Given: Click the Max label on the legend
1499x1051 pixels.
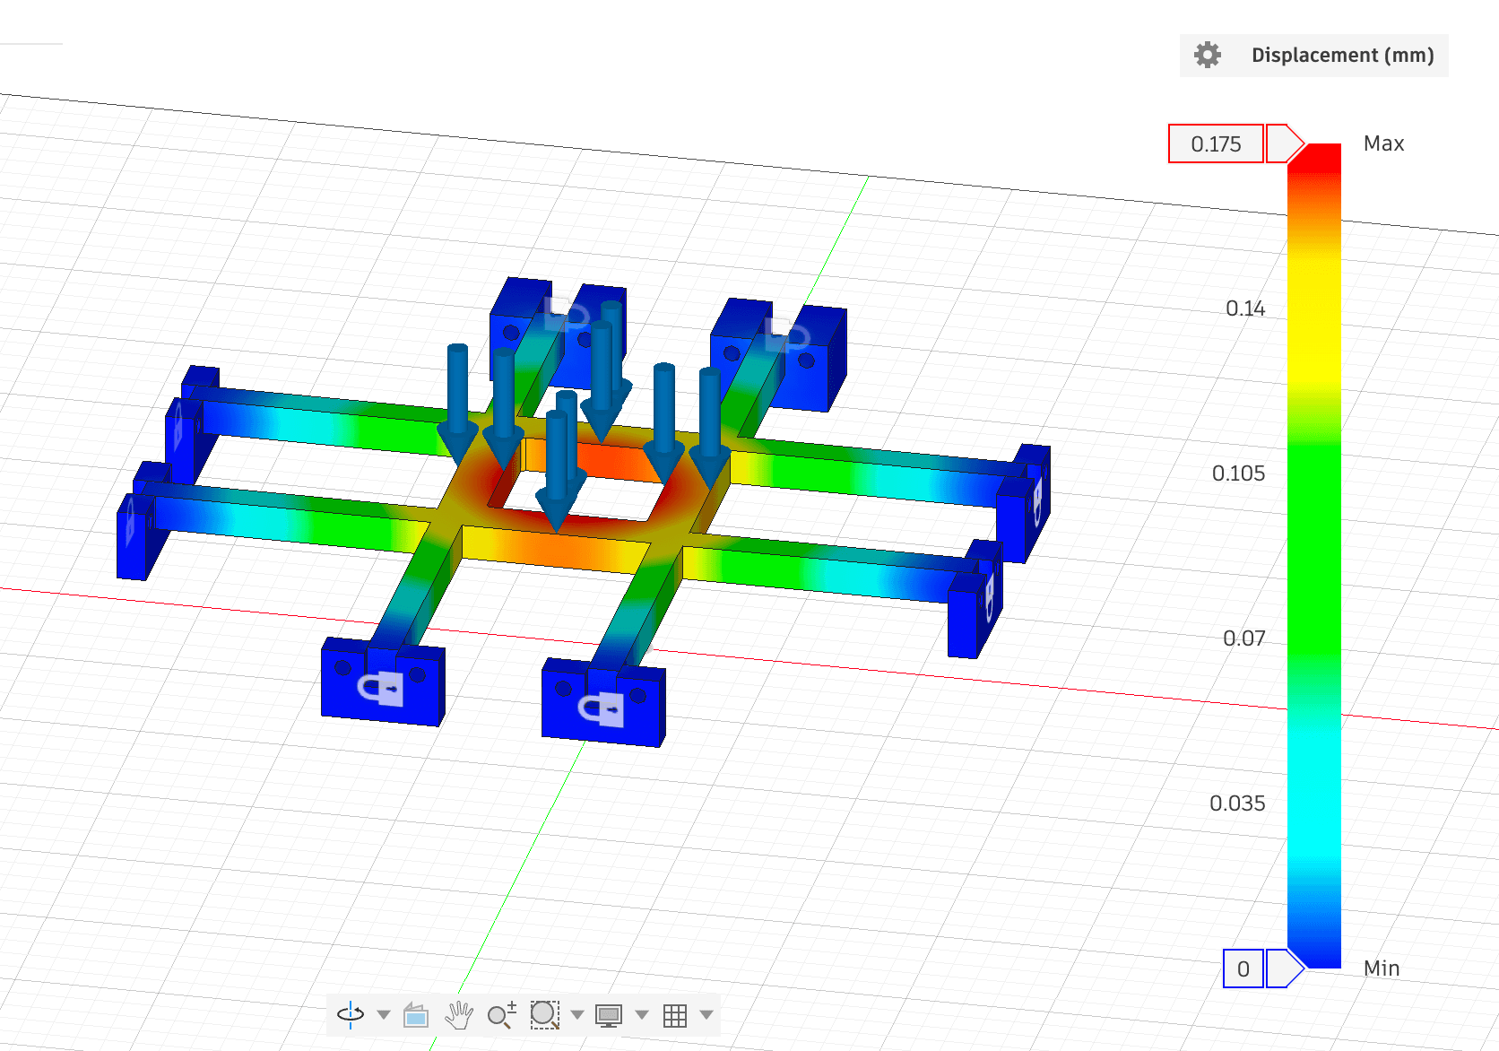Looking at the screenshot, I should pyautogui.click(x=1383, y=143).
